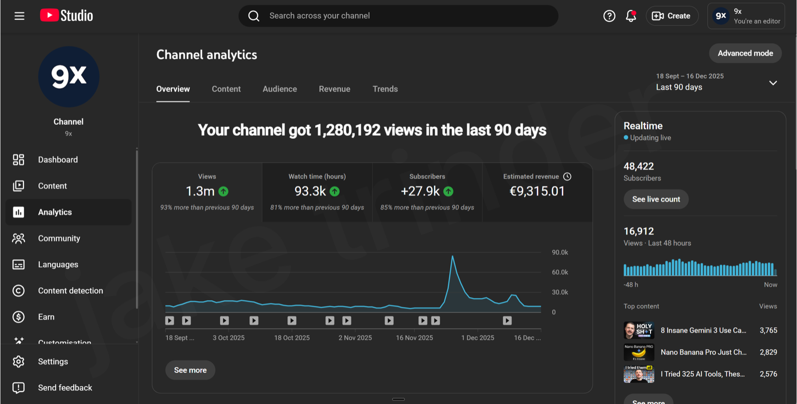
Task: Click the green up arrow beside +27.9k
Action: click(x=448, y=192)
